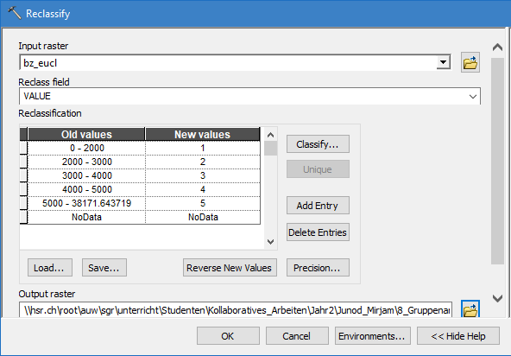The height and width of the screenshot is (356, 511).
Task: Click the dialog's scroll-down arrow
Action: pyautogui.click(x=497, y=298)
